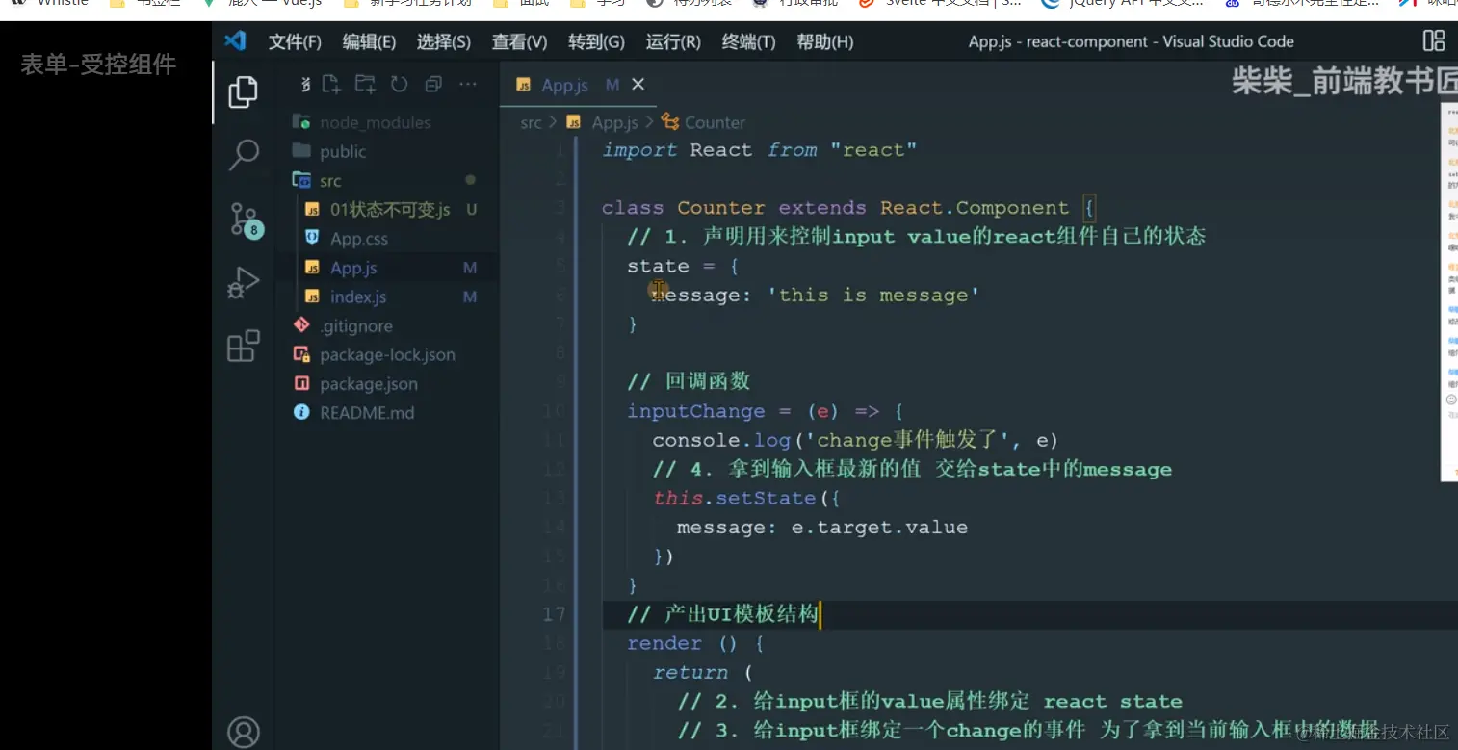Click the code line 'import React from "react"'
Screen dimensions: 1458x750
pos(759,150)
